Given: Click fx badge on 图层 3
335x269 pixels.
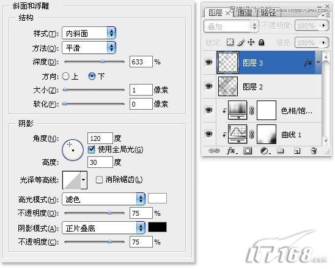Looking at the screenshot, I should (x=308, y=63).
